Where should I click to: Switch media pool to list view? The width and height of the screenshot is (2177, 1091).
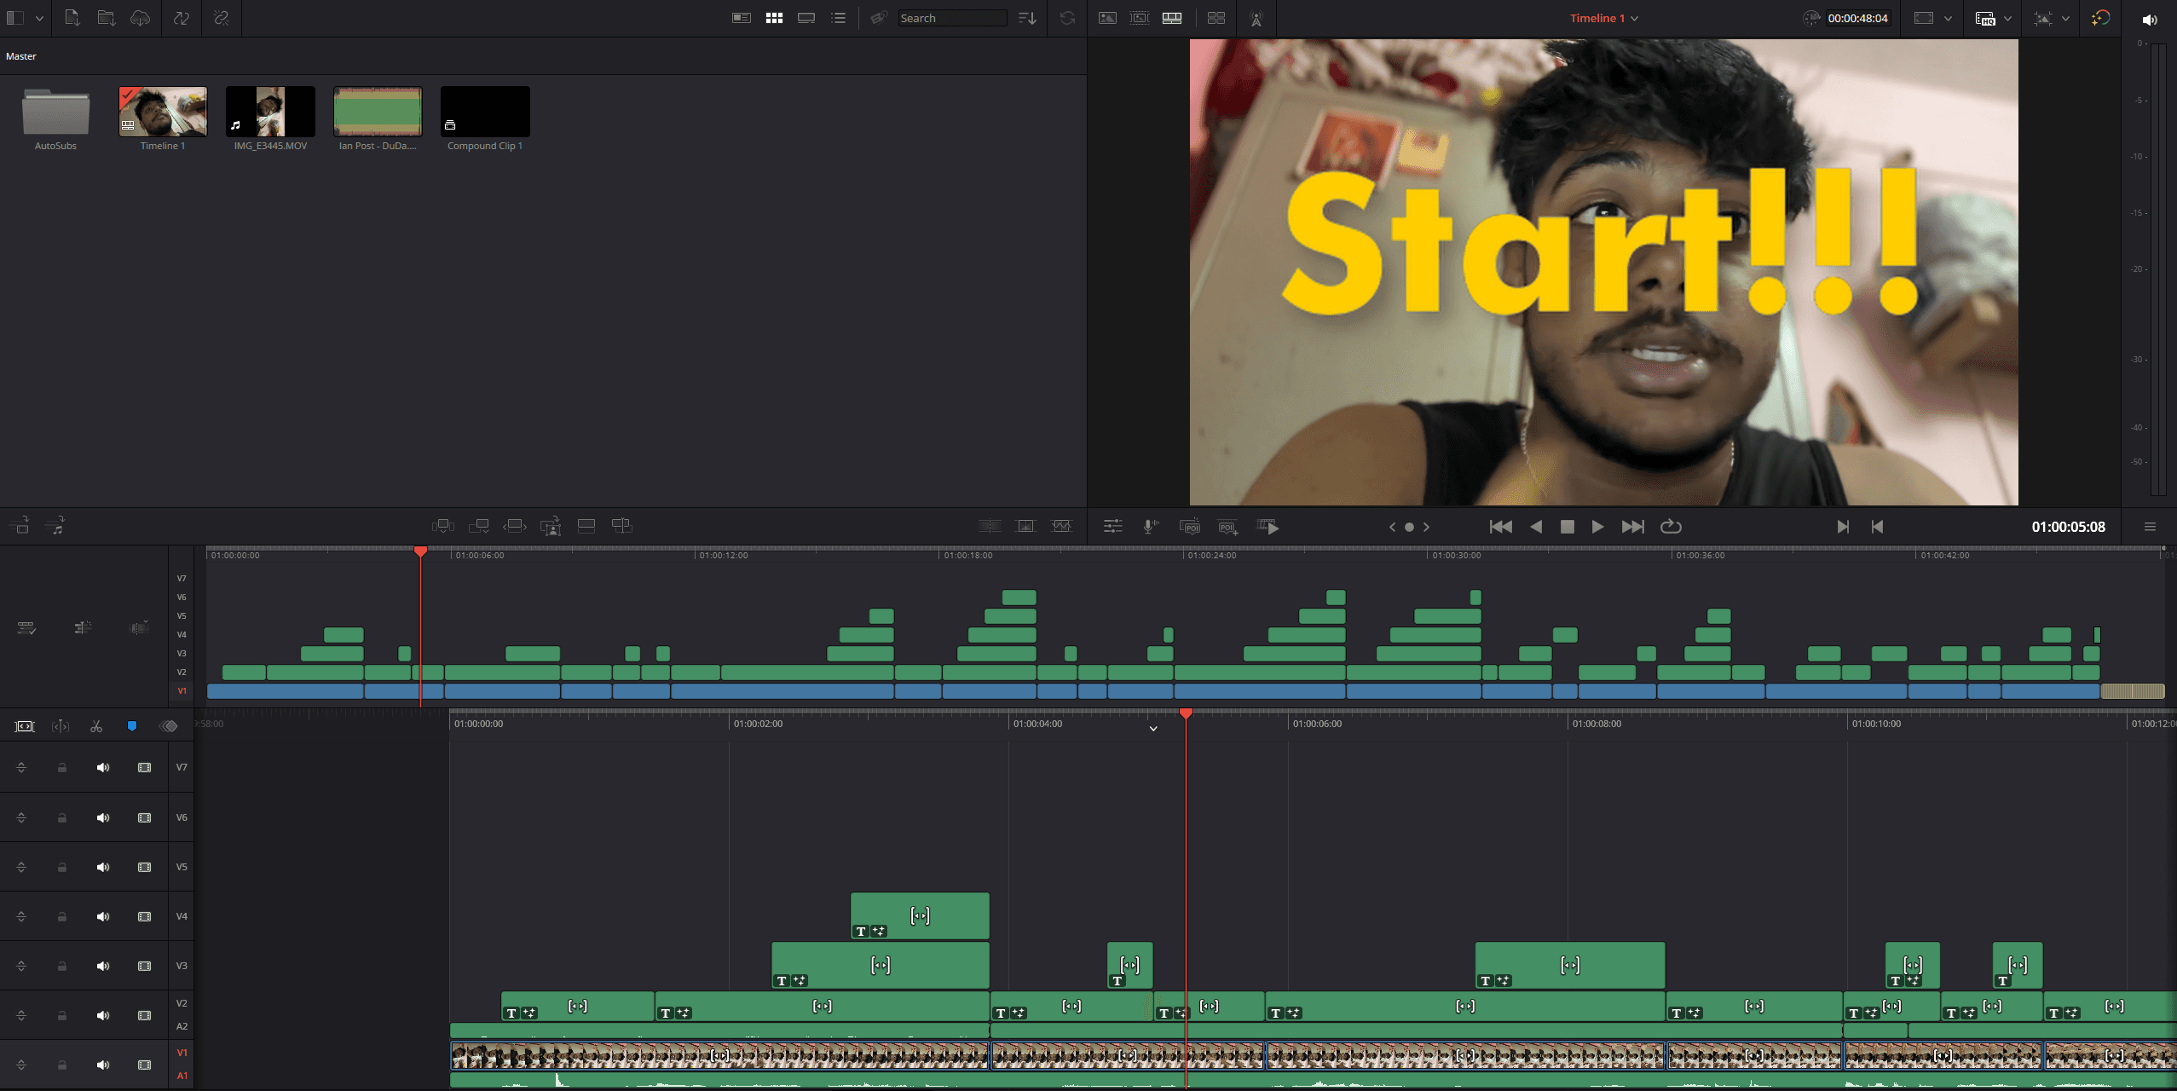839,18
